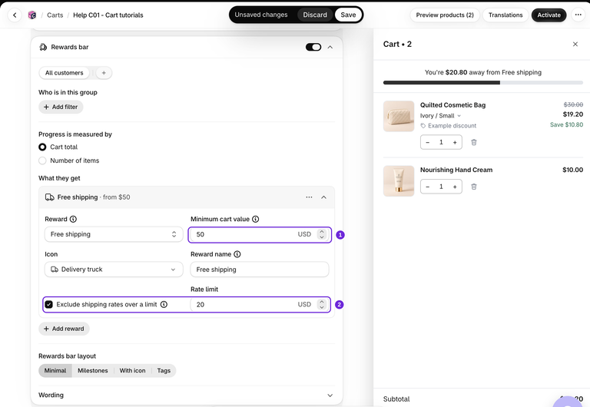The width and height of the screenshot is (590, 407).
Task: Adjust Minimum cart value stepper arrows
Action: pyautogui.click(x=321, y=234)
